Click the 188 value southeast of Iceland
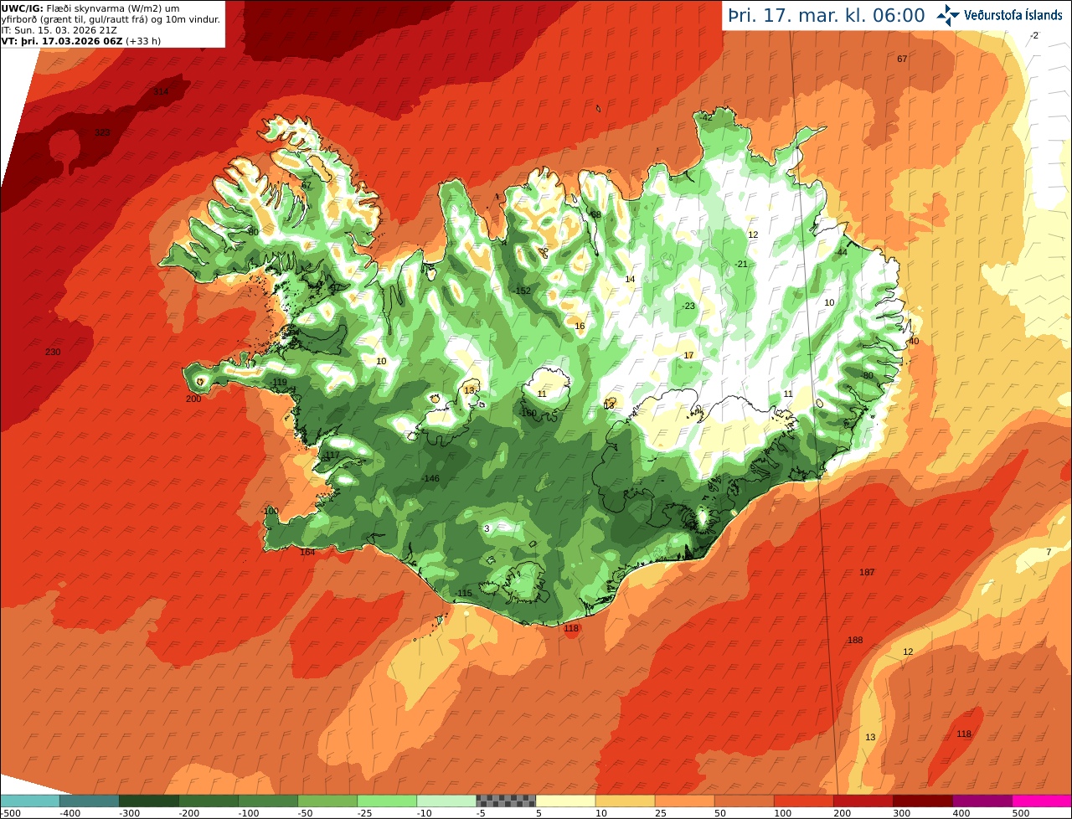The width and height of the screenshot is (1072, 819). point(855,640)
